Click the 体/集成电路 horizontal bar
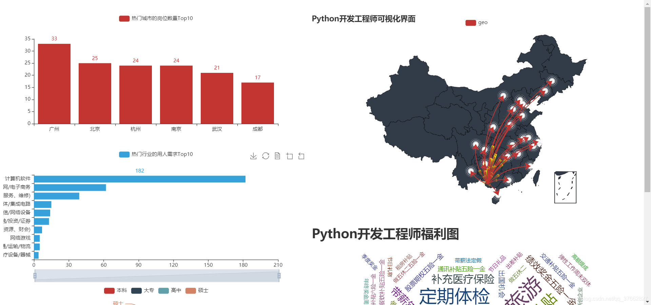The width and height of the screenshot is (651, 305). pyautogui.click(x=43, y=204)
